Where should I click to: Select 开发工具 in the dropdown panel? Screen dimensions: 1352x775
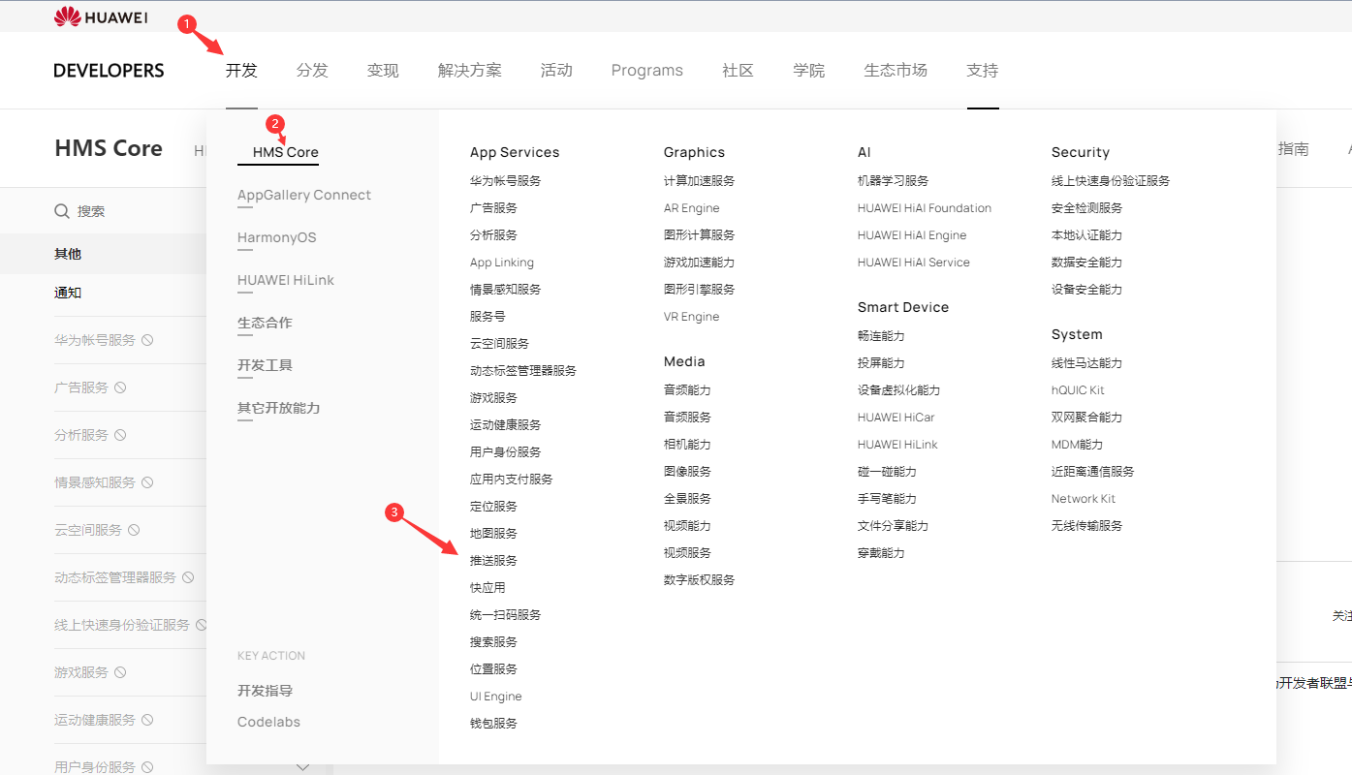pyautogui.click(x=265, y=365)
